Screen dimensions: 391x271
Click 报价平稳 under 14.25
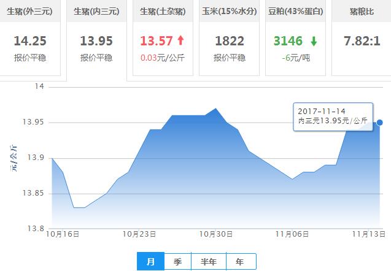click(x=30, y=58)
